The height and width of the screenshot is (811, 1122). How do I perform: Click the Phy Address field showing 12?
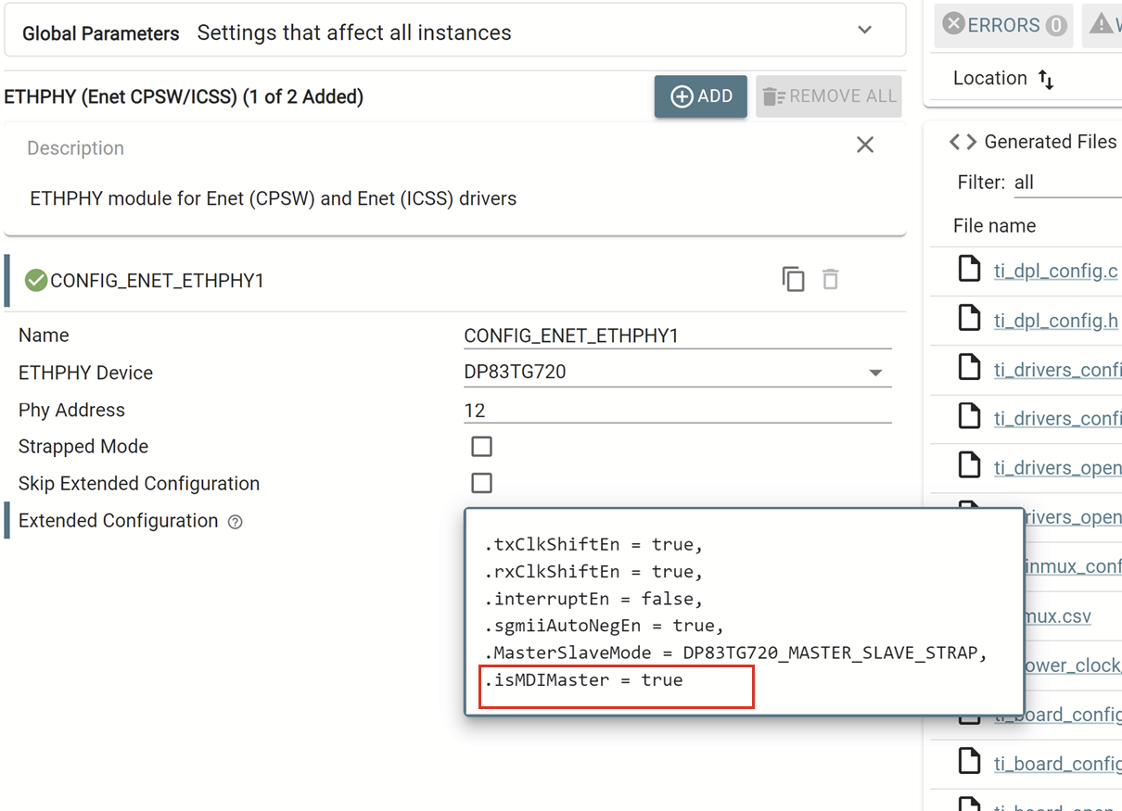click(677, 410)
